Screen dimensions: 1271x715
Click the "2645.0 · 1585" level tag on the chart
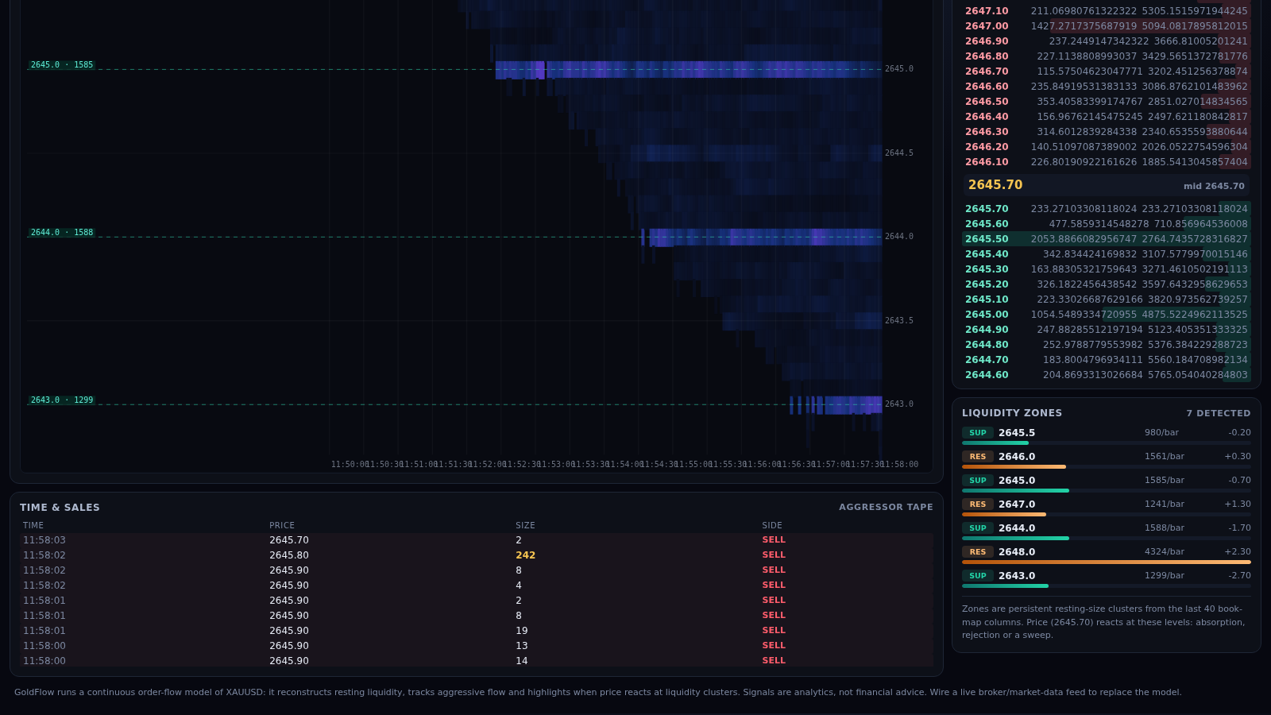(62, 65)
